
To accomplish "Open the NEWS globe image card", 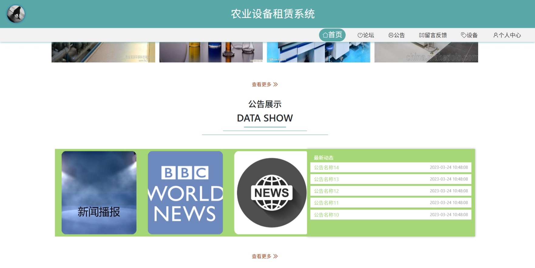I will 271,193.
